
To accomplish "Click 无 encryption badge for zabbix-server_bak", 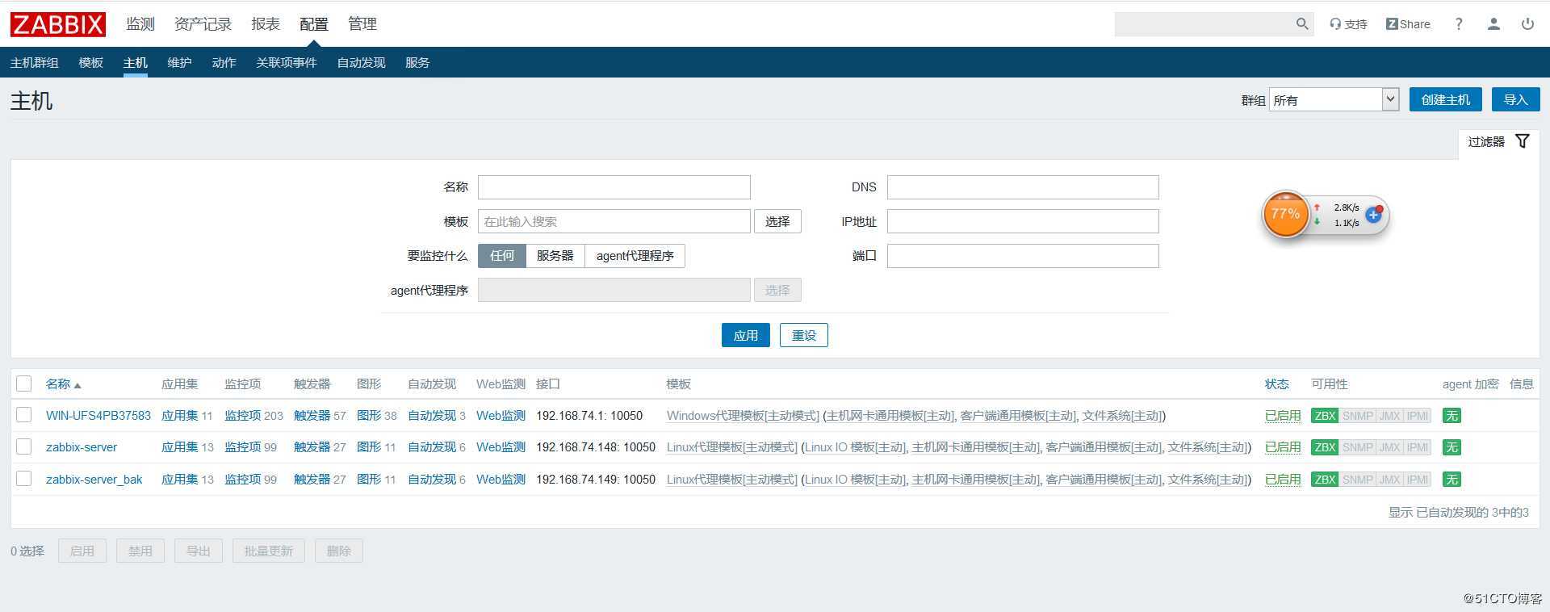I will pyautogui.click(x=1452, y=480).
